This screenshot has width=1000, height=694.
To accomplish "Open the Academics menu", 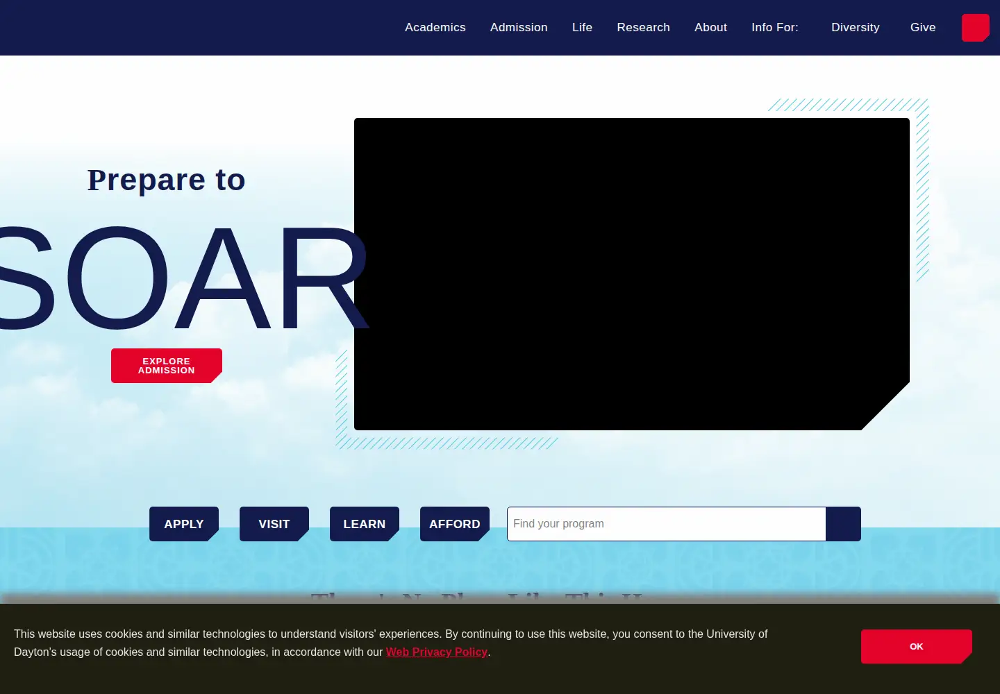I will (x=435, y=27).
